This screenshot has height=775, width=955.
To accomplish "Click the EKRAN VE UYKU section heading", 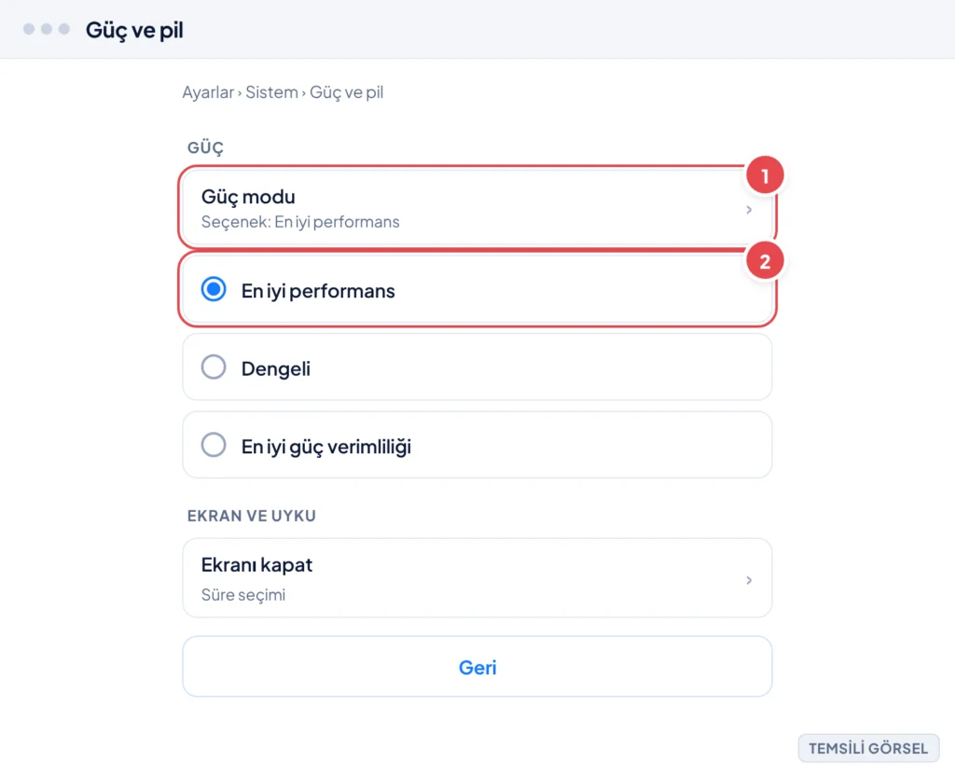I will coord(252,516).
